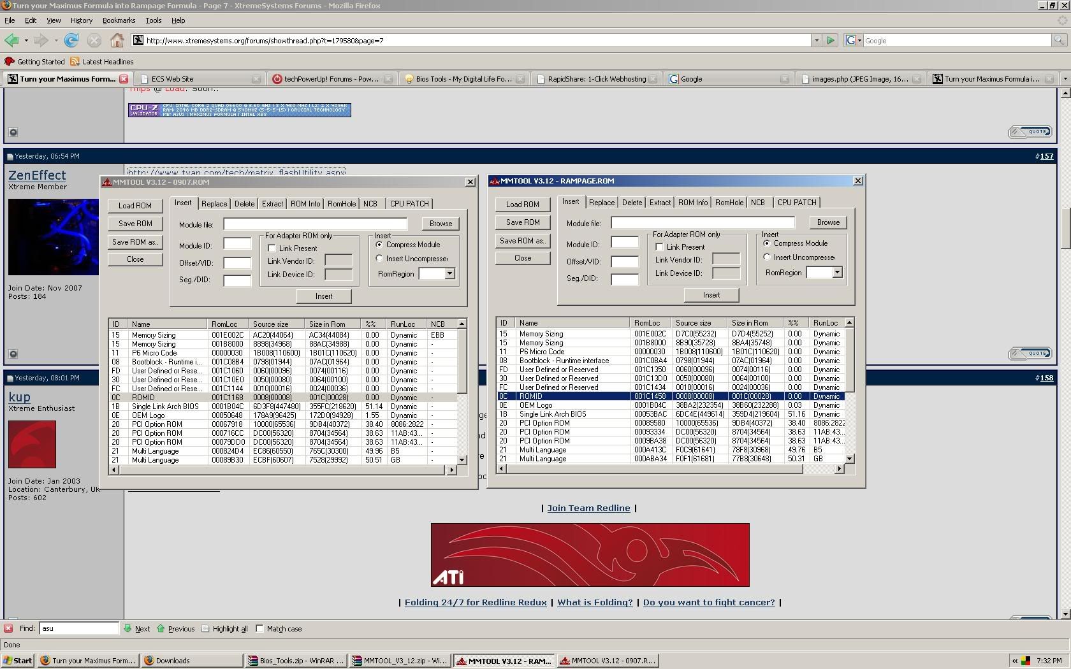Open 'What is Folding?' link
Image resolution: width=1071 pixels, height=669 pixels.
595,602
